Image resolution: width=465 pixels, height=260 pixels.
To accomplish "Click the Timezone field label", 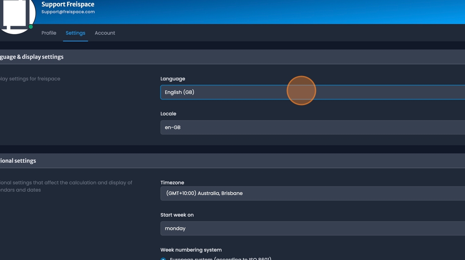I will click(x=171, y=182).
